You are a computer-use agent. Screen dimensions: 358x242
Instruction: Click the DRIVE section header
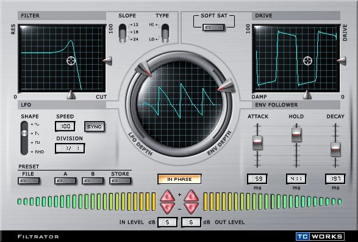pos(296,16)
